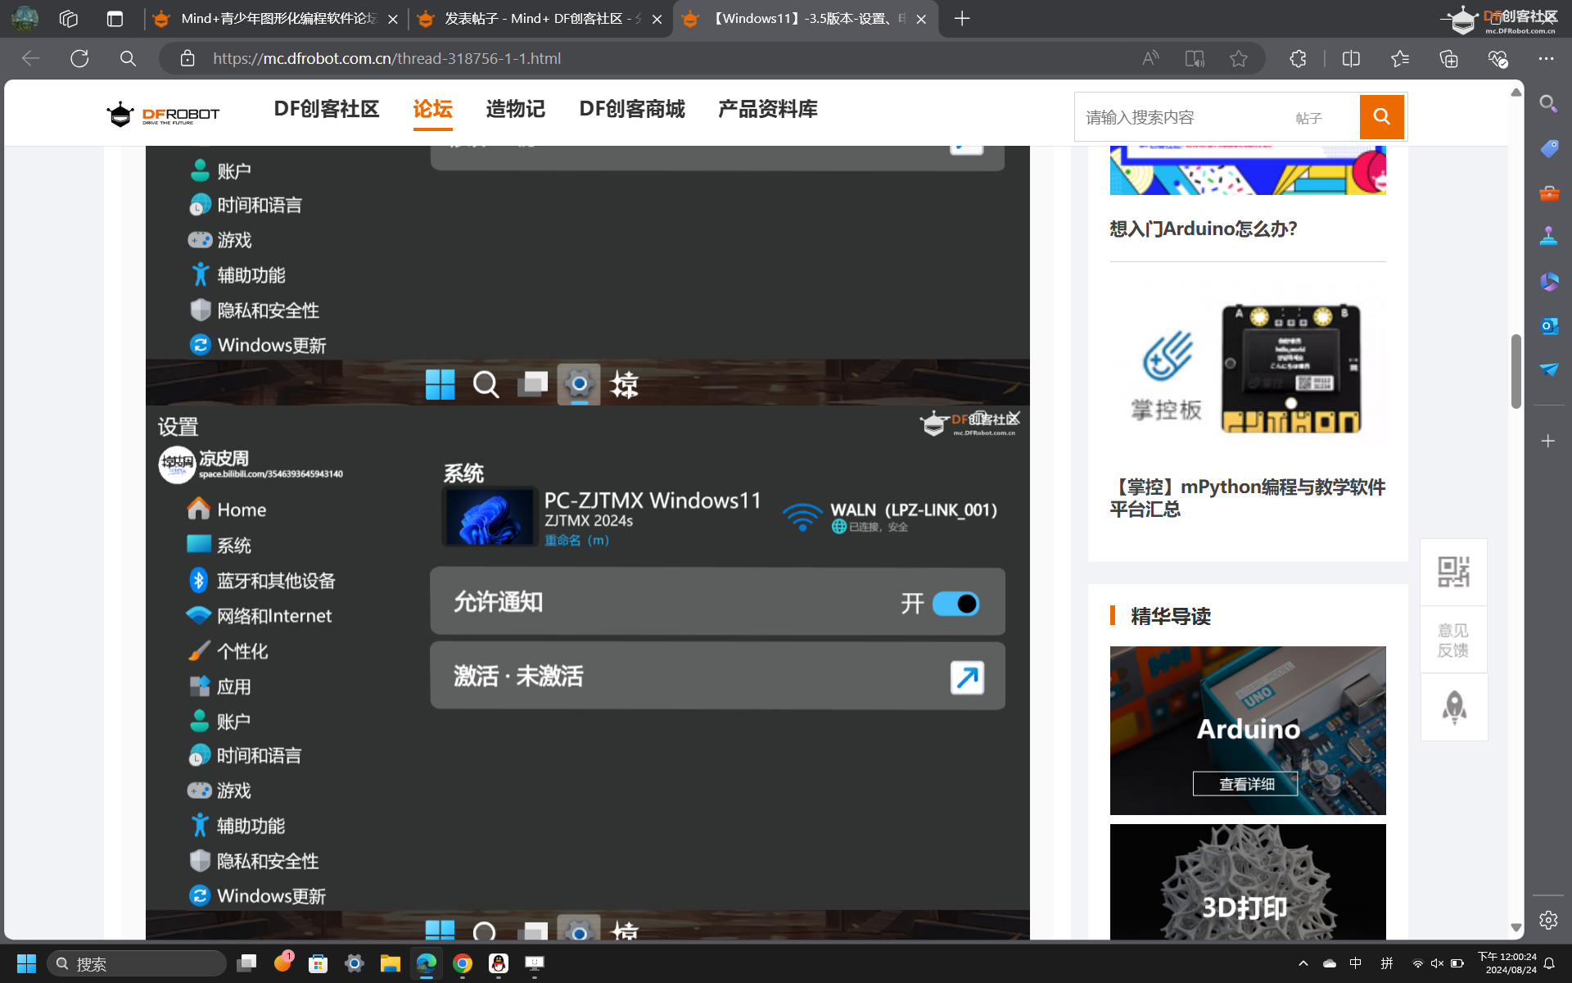The width and height of the screenshot is (1572, 983).
Task: Click immersive reader icon in address bar
Action: click(1195, 58)
